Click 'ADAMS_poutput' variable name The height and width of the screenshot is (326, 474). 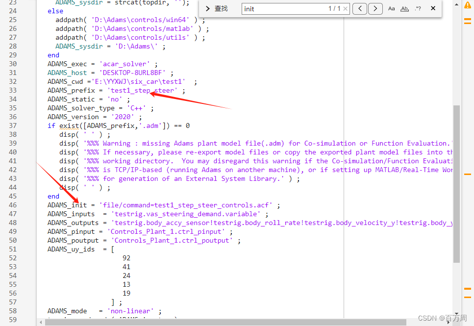pos(73,240)
